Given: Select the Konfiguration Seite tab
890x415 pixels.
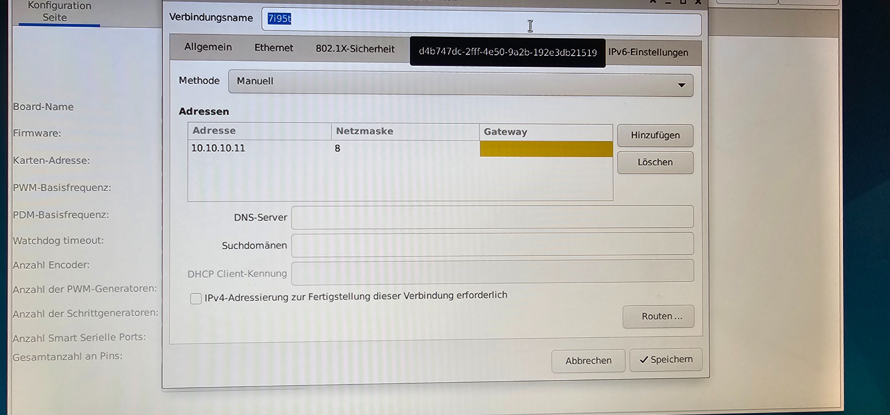Looking at the screenshot, I should (59, 12).
